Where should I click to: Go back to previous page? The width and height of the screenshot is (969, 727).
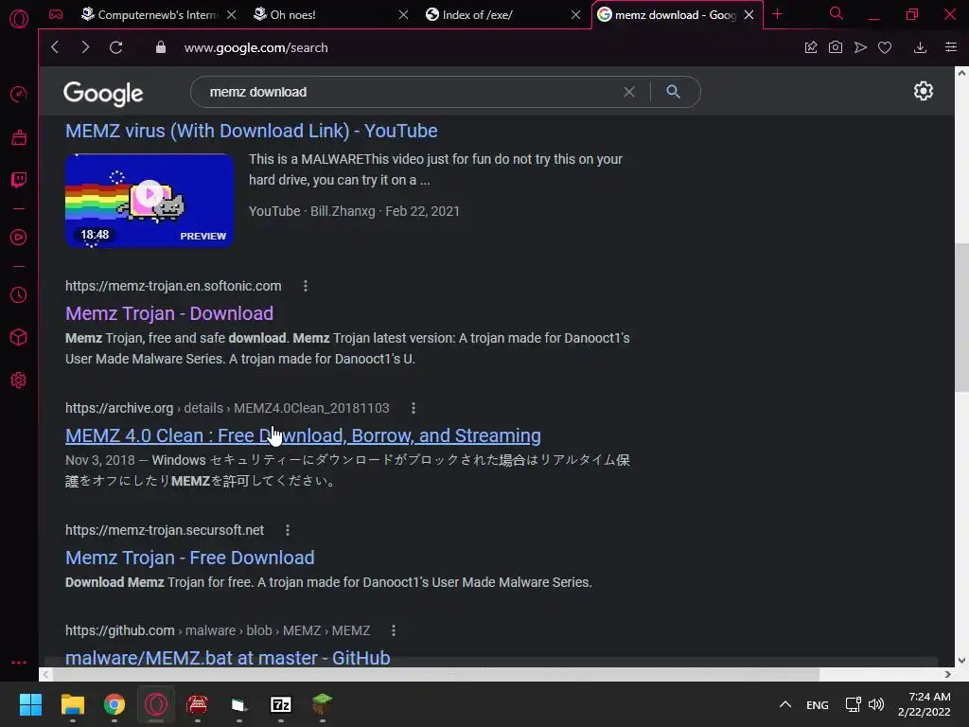point(55,47)
